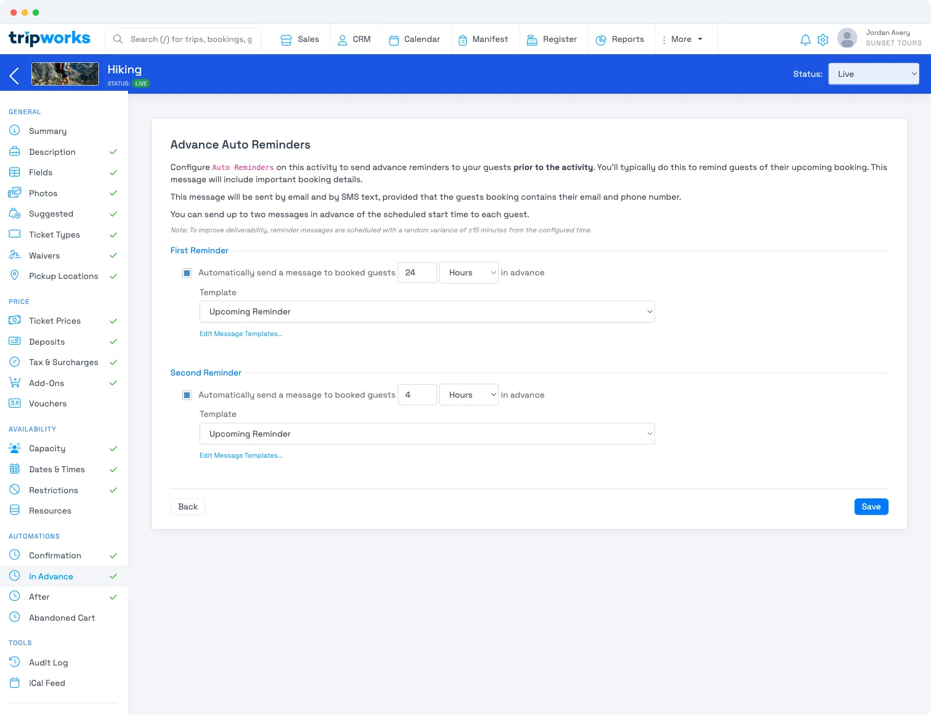The height and width of the screenshot is (715, 931).
Task: Click the Capacity people icon
Action: pos(15,448)
